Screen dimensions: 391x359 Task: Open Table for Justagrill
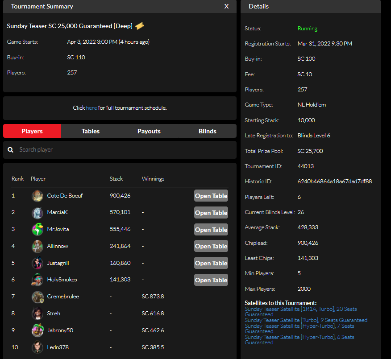pyautogui.click(x=211, y=263)
